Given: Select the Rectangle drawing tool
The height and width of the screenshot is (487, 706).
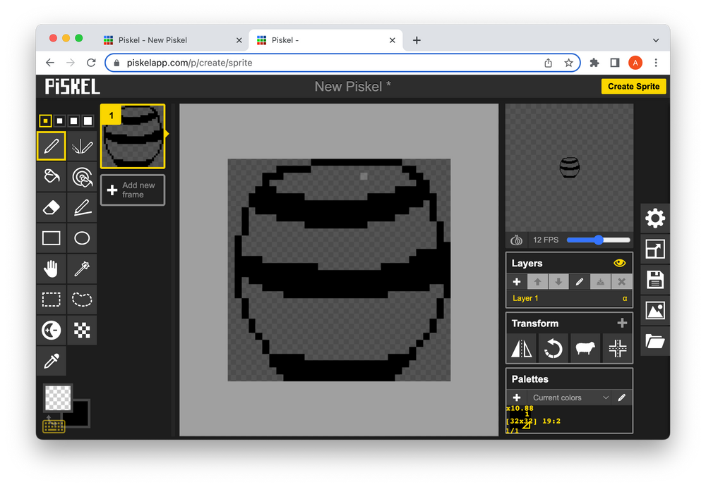Looking at the screenshot, I should [x=51, y=238].
